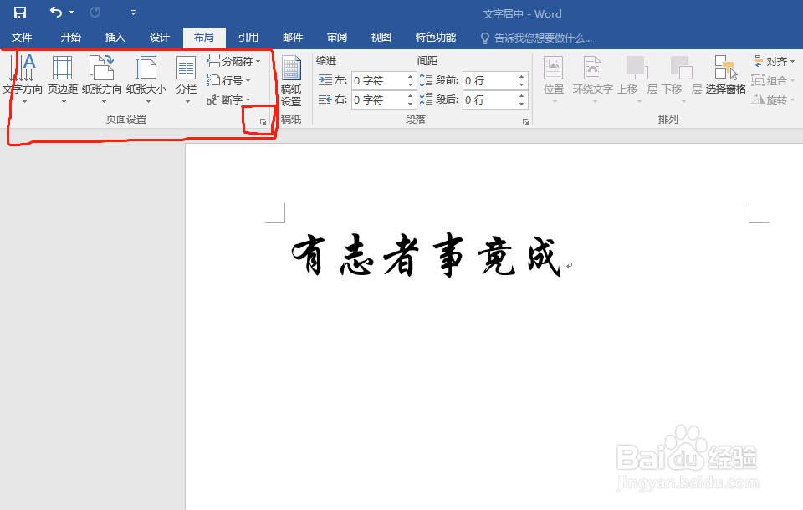Open the Undo history dropdown arrow

point(71,13)
